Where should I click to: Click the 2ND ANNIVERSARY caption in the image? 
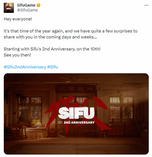[x=79, y=122]
